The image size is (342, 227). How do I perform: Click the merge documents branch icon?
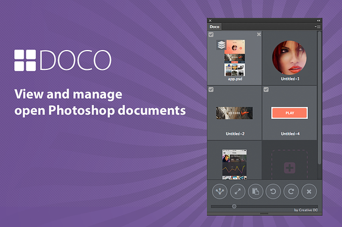tap(219, 192)
